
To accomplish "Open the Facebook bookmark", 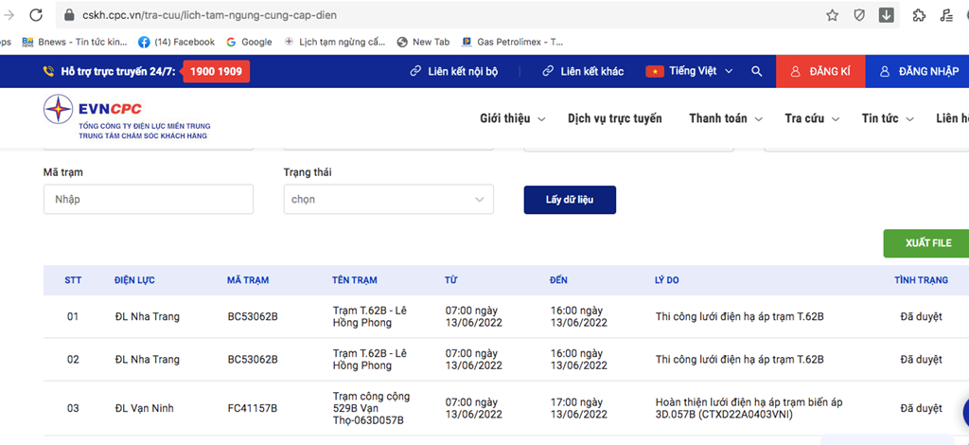I will (x=177, y=42).
